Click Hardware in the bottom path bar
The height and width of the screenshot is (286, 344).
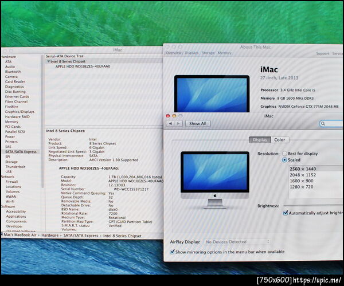[x=50, y=235]
